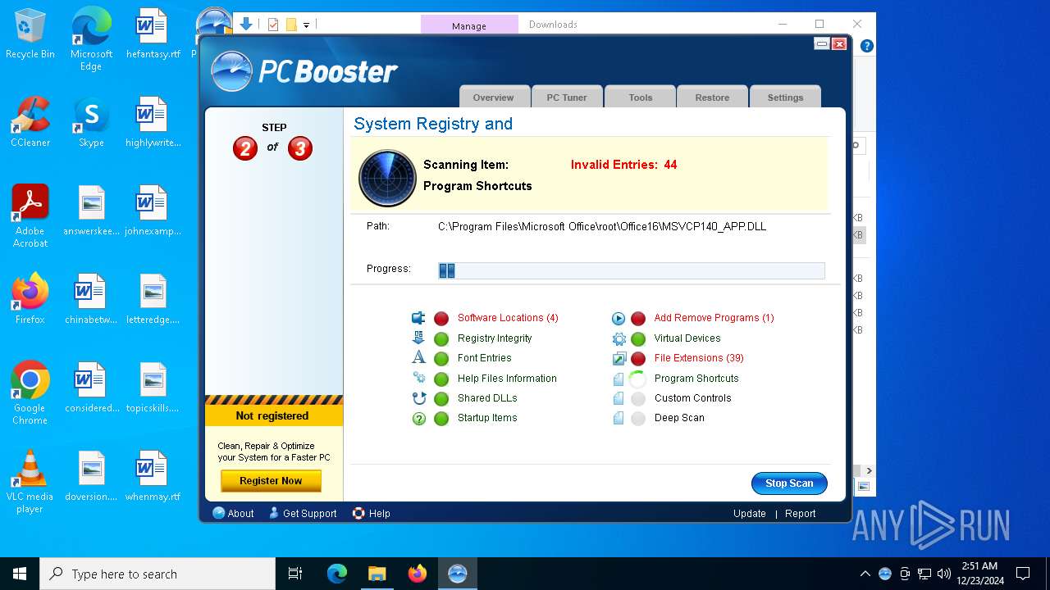
Task: Click the red status dot for File Extensions
Action: click(x=638, y=359)
